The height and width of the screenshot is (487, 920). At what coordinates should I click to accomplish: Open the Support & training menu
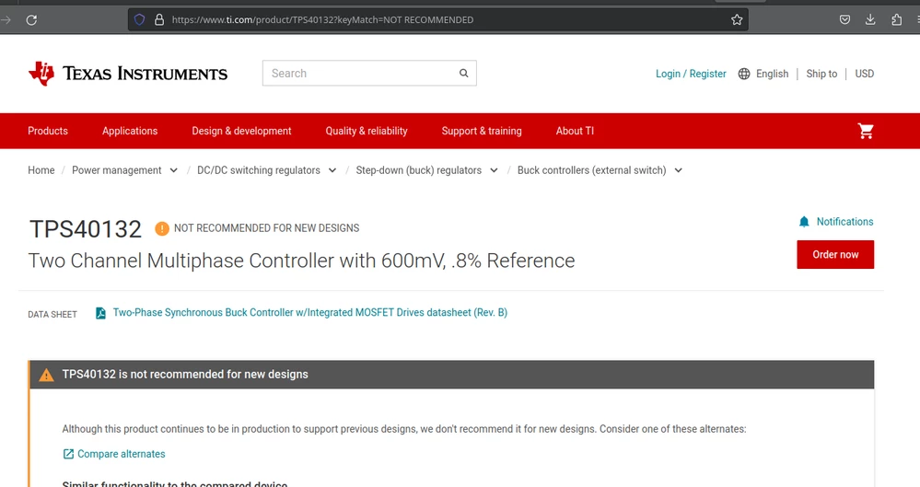(482, 131)
